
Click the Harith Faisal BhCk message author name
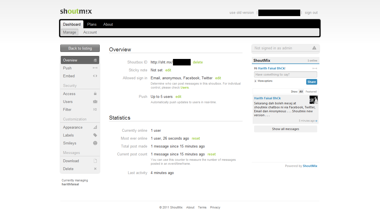[267, 98]
